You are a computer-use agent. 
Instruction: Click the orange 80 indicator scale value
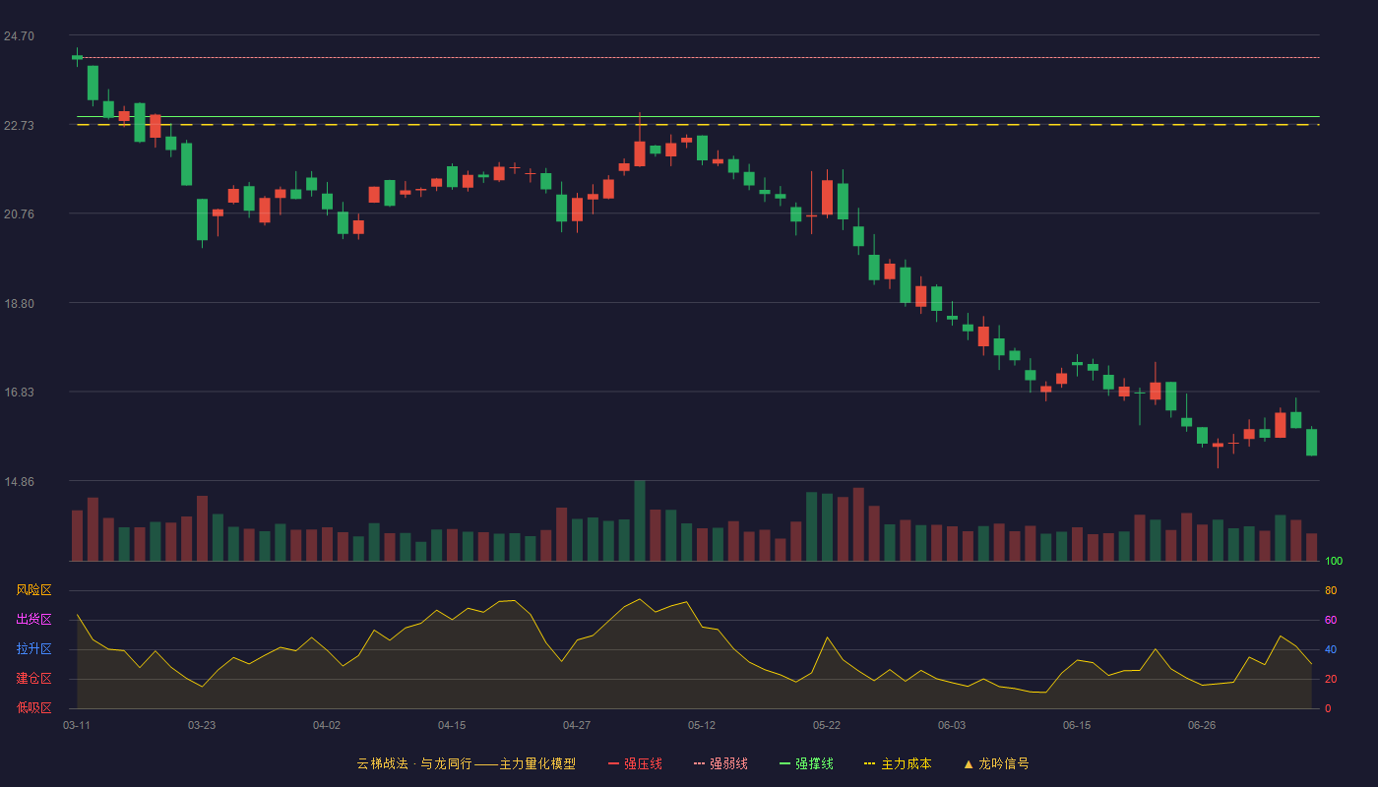coord(1331,591)
